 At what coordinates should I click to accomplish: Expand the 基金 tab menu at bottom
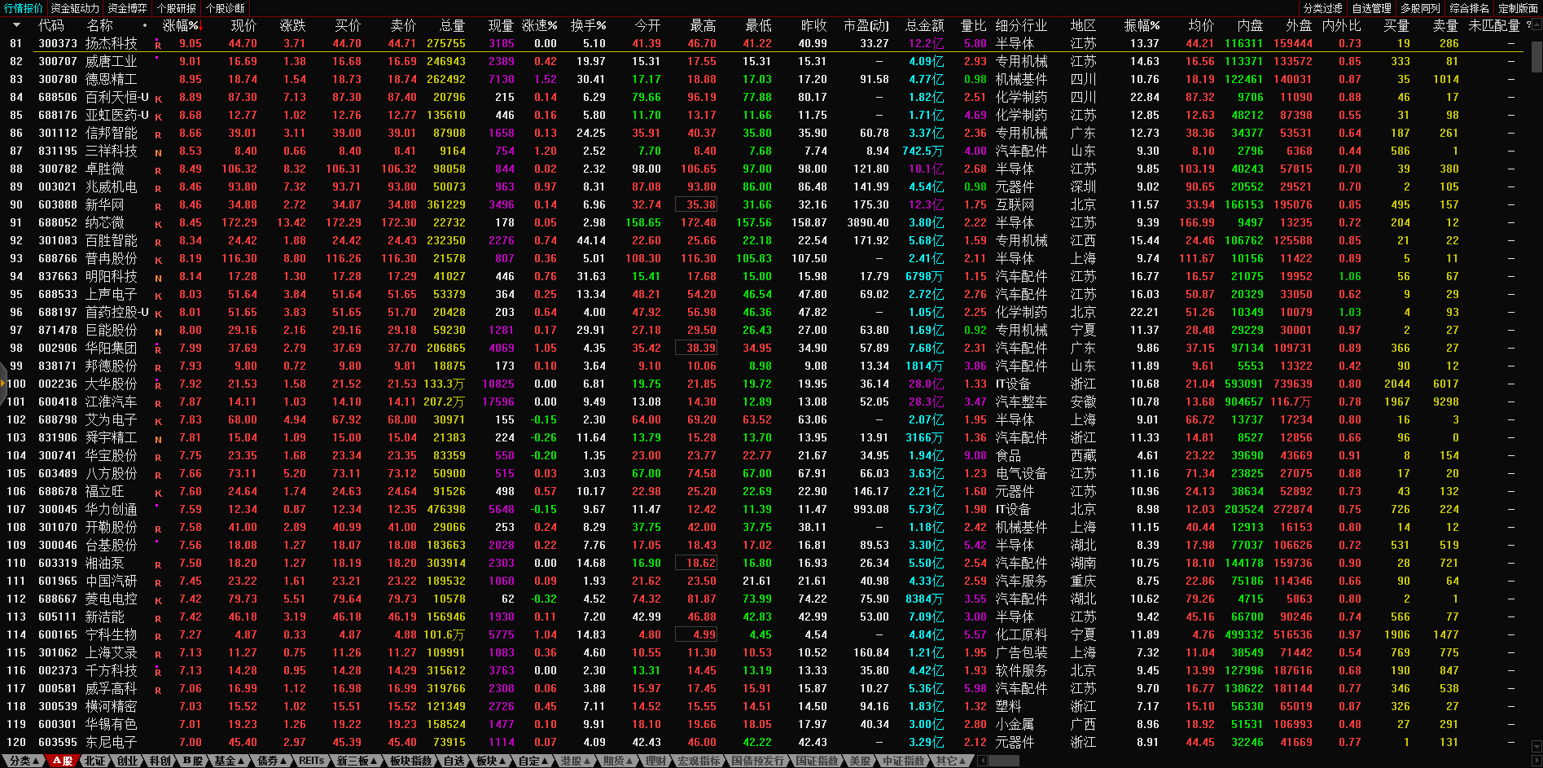[230, 761]
